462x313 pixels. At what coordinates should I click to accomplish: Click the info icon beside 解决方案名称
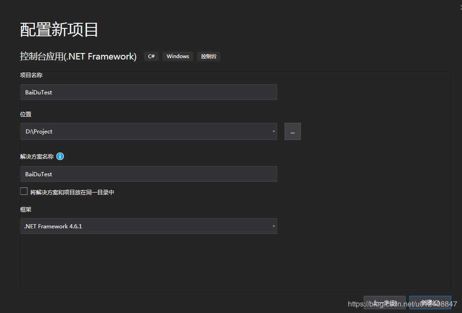click(60, 156)
